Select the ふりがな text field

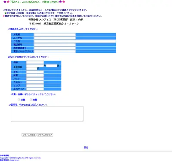[55, 38]
